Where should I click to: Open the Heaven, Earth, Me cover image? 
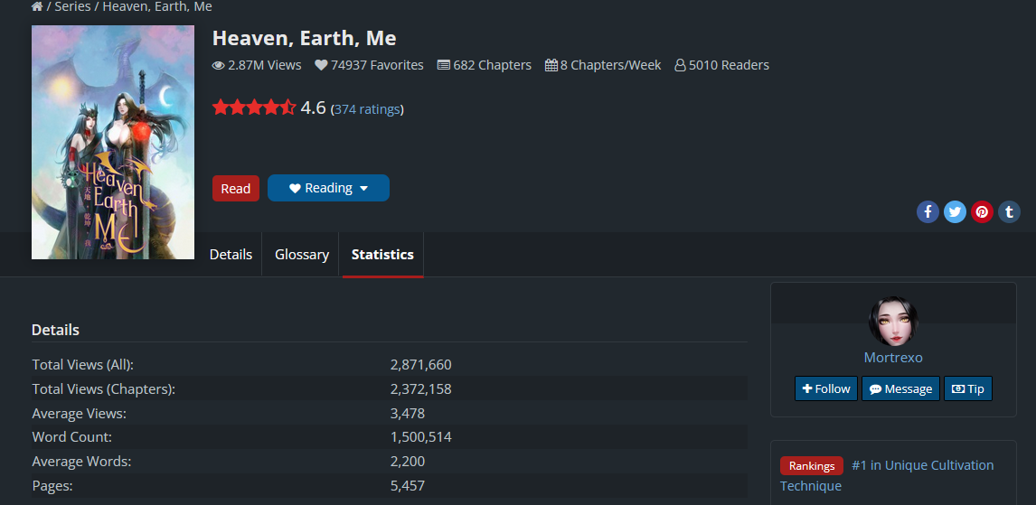tap(113, 142)
